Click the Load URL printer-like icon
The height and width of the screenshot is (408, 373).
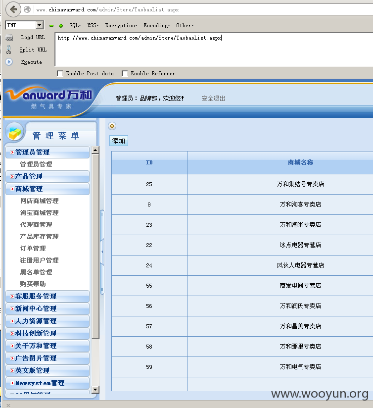(9, 38)
